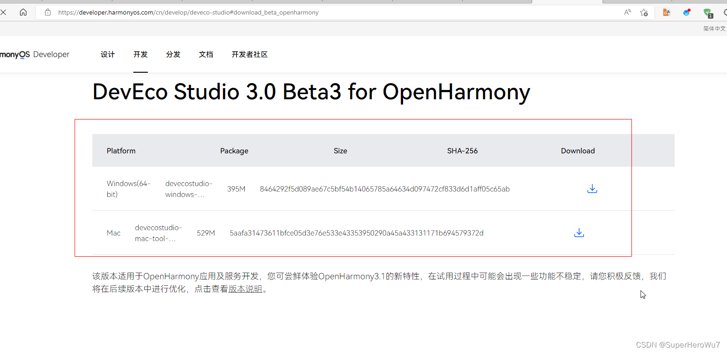Image resolution: width=727 pixels, height=353 pixels.
Task: Click the 395M size cell
Action: (236, 189)
